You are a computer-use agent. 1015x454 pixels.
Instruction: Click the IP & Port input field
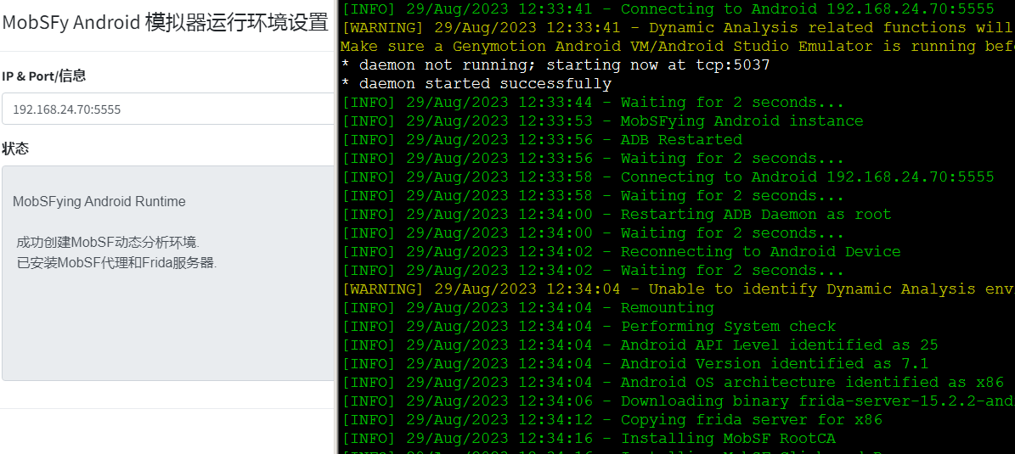click(x=168, y=109)
